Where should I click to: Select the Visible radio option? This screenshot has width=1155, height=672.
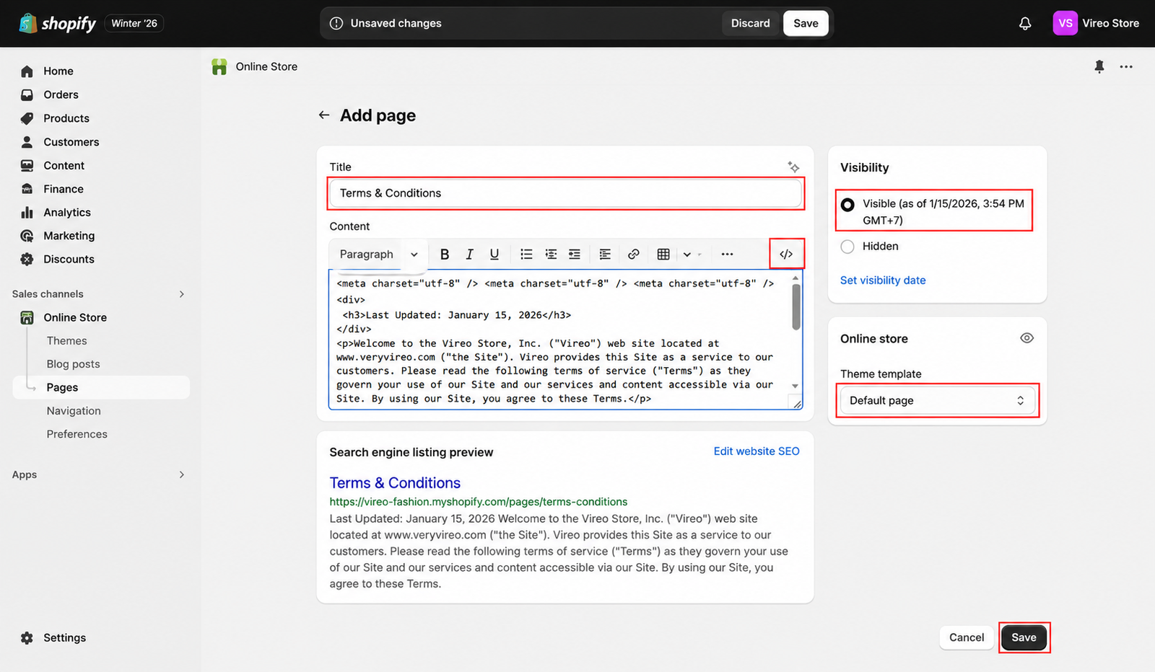(x=847, y=205)
